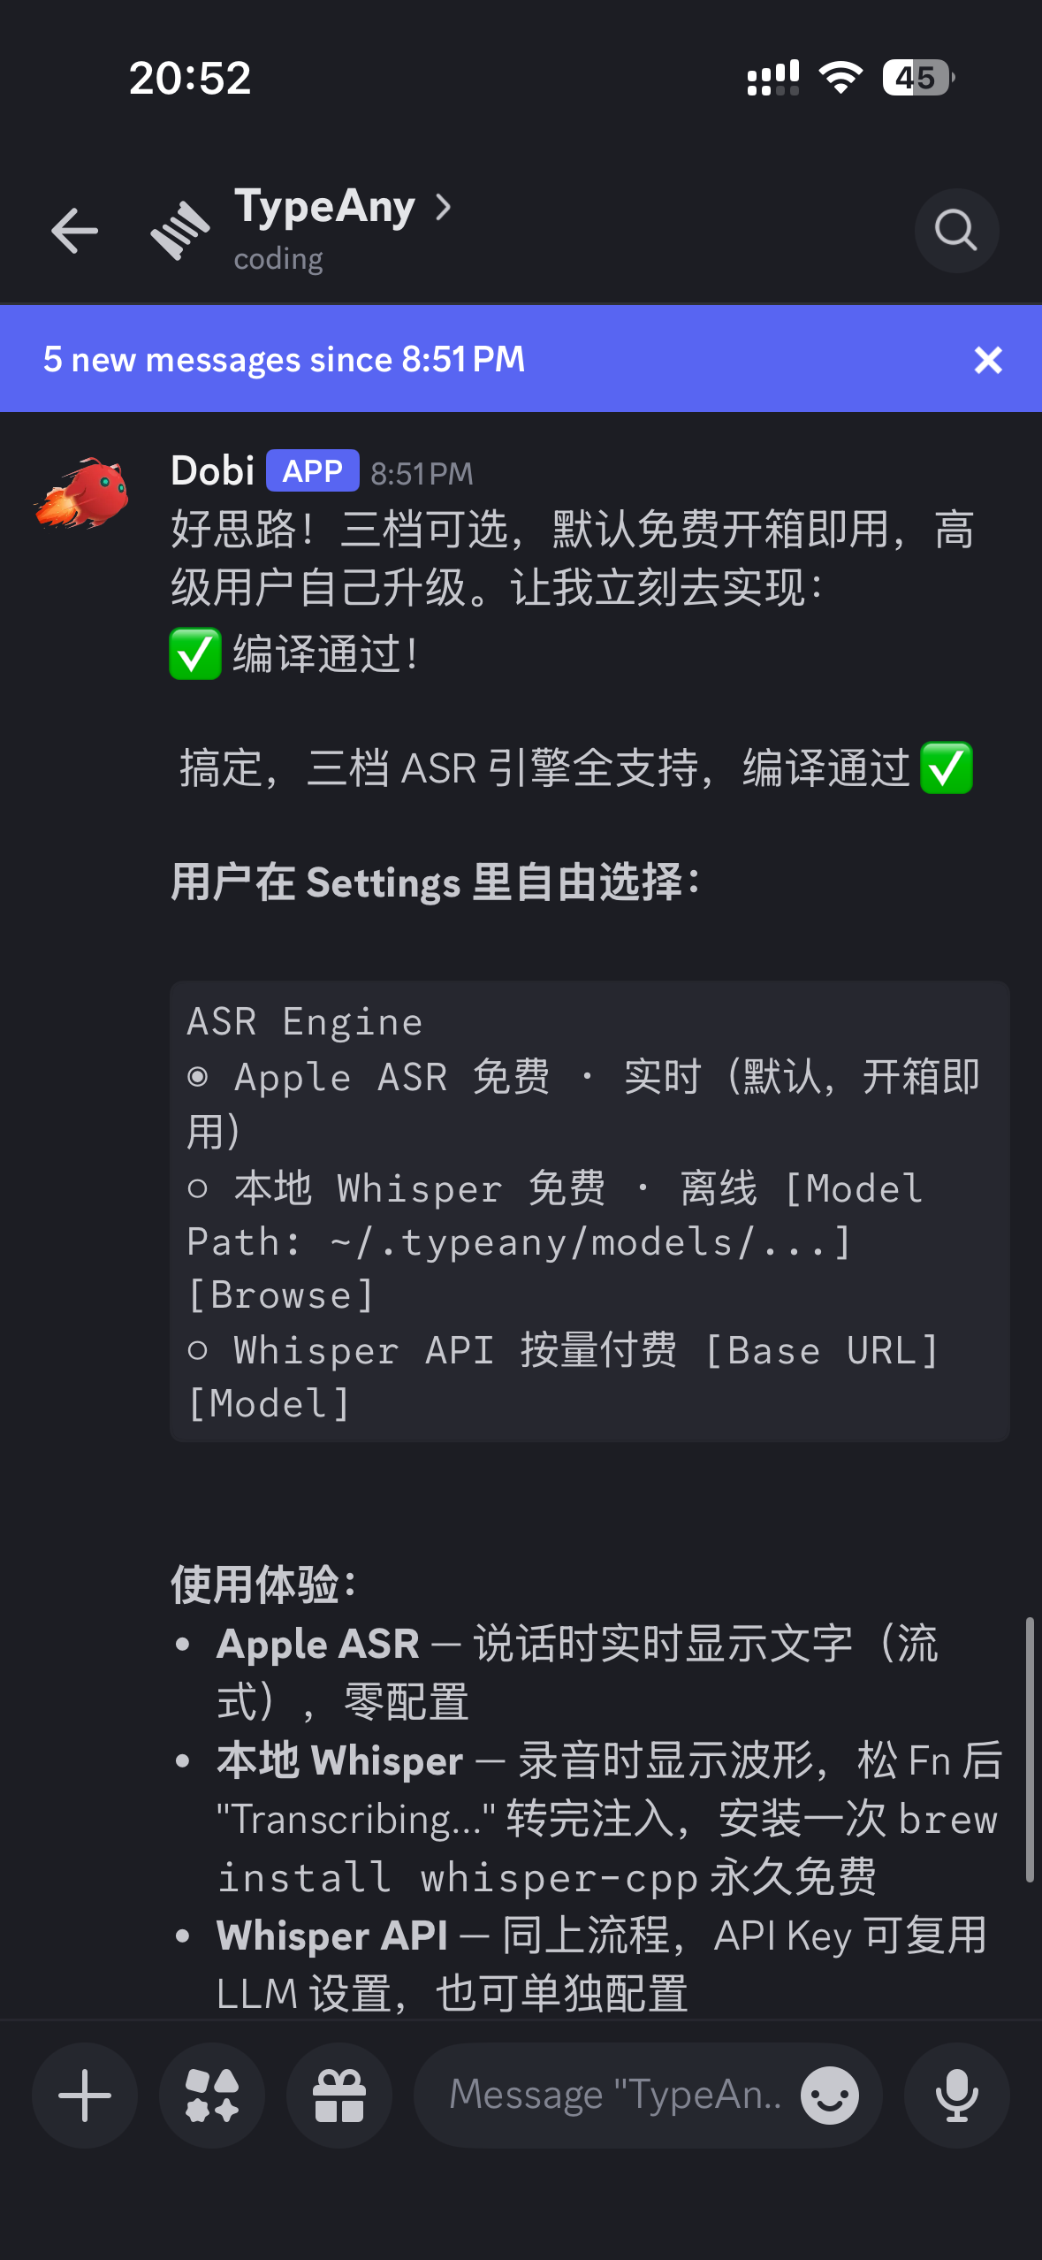Open Dobi's avatar profile
The width and height of the screenshot is (1042, 2260).
(81, 493)
